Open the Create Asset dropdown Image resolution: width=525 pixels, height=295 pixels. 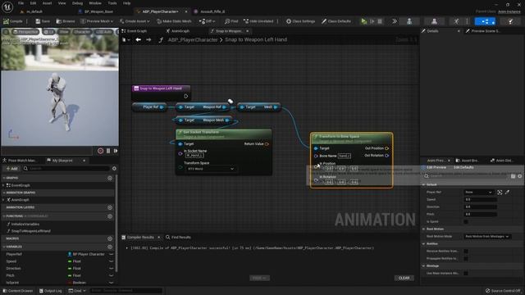pyautogui.click(x=135, y=21)
